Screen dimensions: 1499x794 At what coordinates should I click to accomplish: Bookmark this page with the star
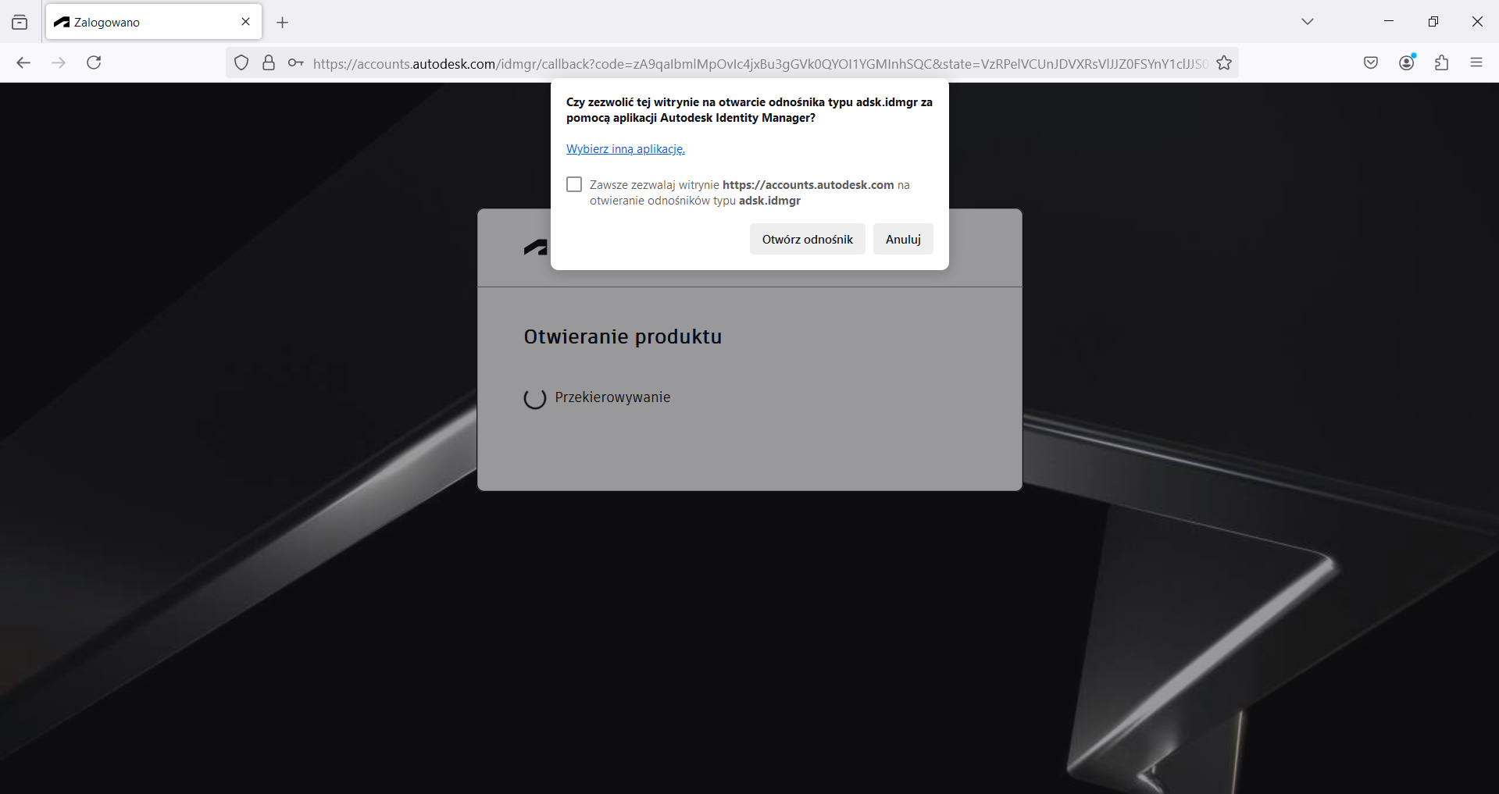(x=1224, y=63)
